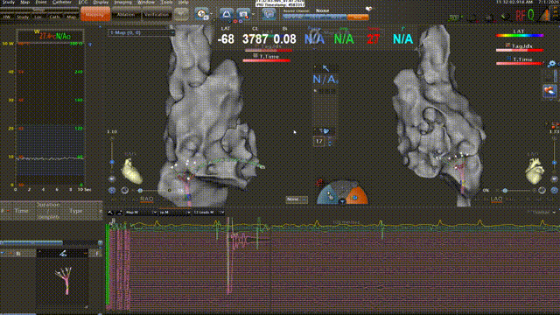
Task: Click the monitor display toolbar icon
Action: coord(269,14)
